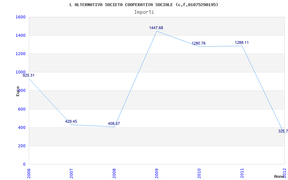The height and width of the screenshot is (180, 288).
Task: Click the 200 y-axis tick label
Action: pyautogui.click(x=22, y=146)
